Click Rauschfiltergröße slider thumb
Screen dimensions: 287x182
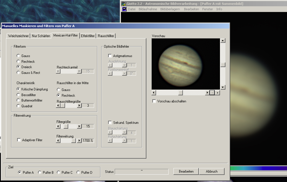[x=62, y=106]
